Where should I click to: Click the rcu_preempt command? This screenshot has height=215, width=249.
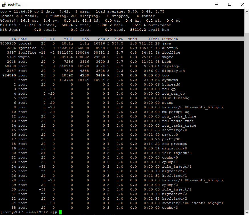(x=175, y=144)
